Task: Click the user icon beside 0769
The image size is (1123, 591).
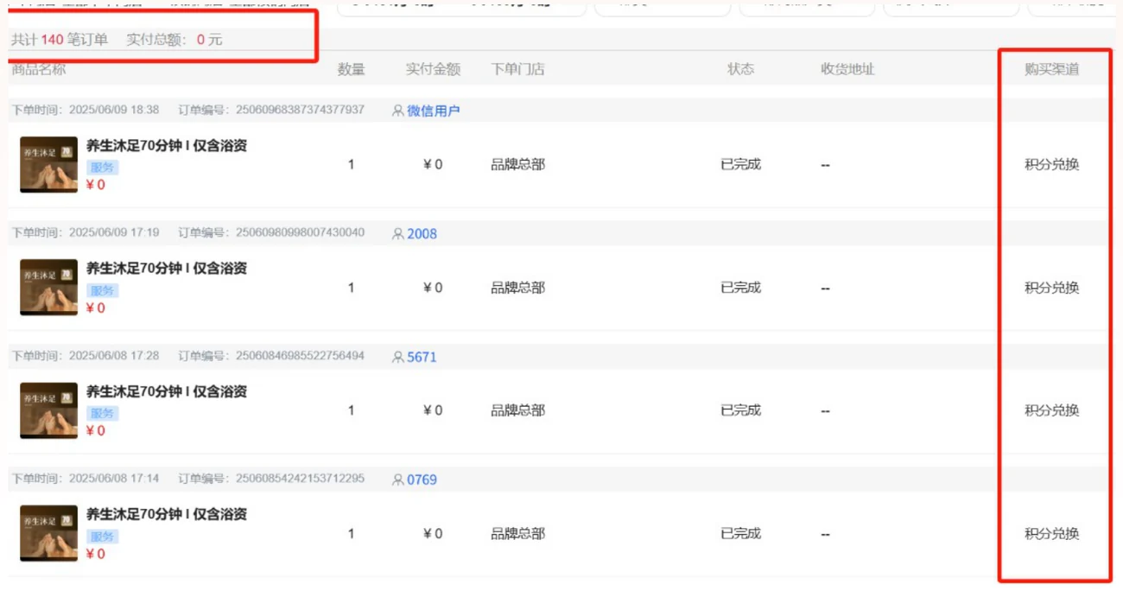Action: [x=397, y=480]
